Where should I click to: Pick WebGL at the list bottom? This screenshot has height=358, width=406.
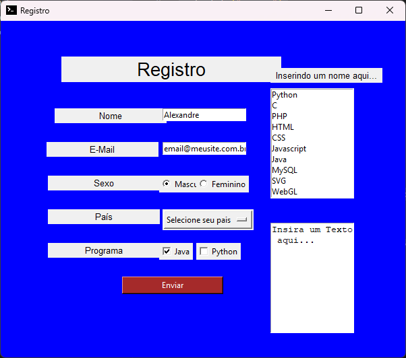point(284,192)
